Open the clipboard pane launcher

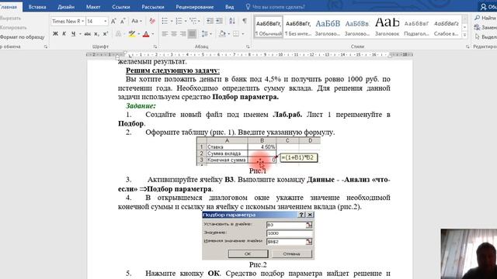tap(46, 46)
